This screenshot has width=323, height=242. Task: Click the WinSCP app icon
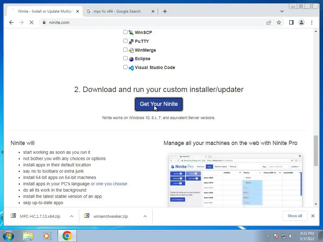131,32
